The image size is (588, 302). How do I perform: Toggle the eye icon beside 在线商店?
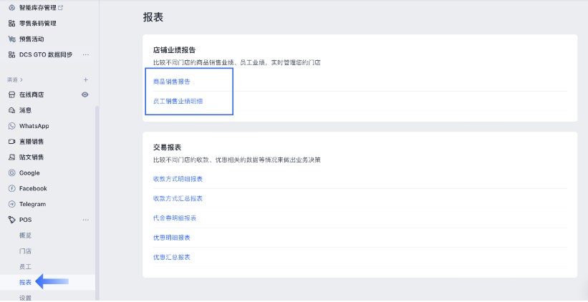pos(85,94)
